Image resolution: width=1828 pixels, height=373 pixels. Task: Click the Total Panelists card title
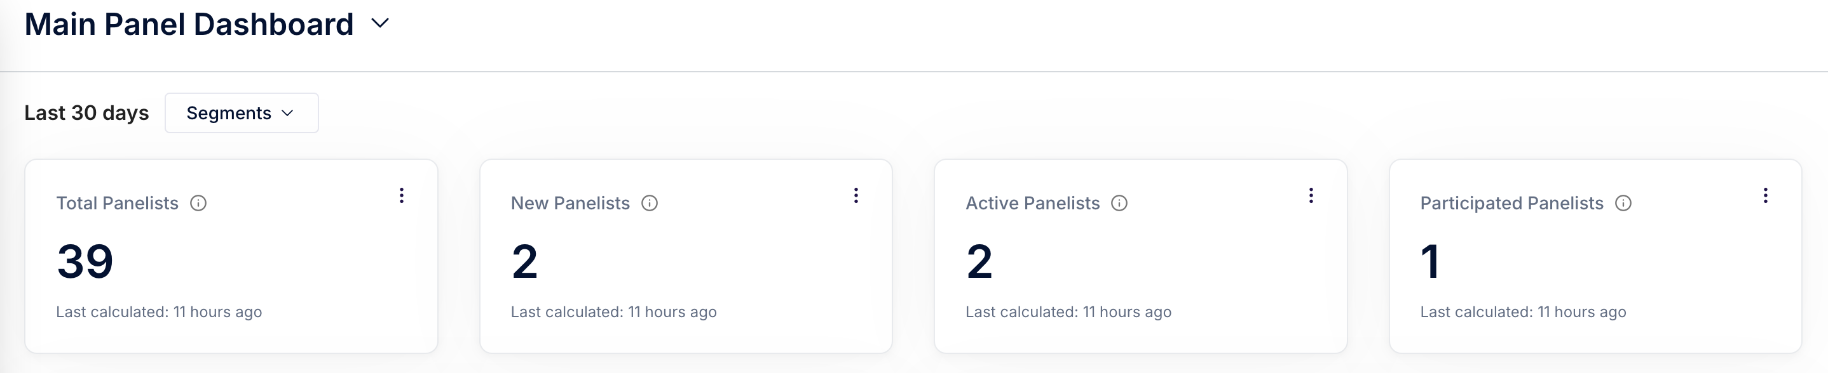pos(117,203)
